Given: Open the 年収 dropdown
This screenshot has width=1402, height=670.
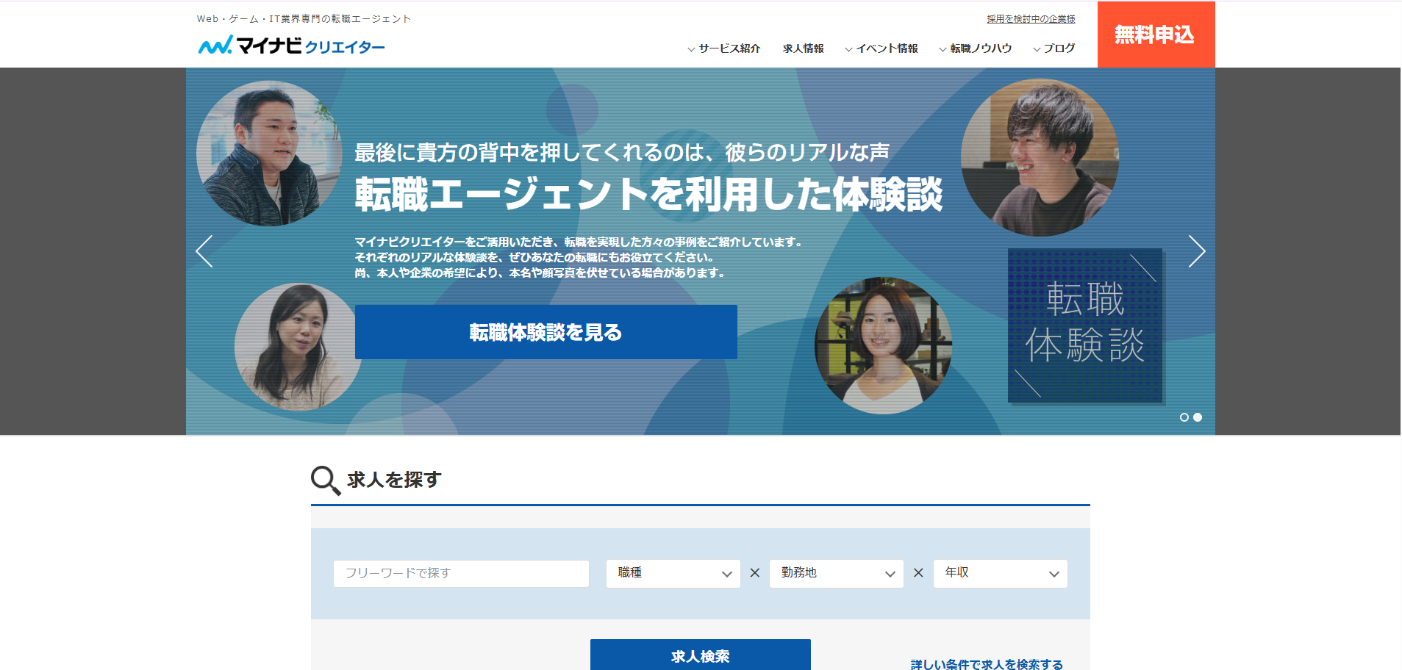Looking at the screenshot, I should coord(1000,574).
